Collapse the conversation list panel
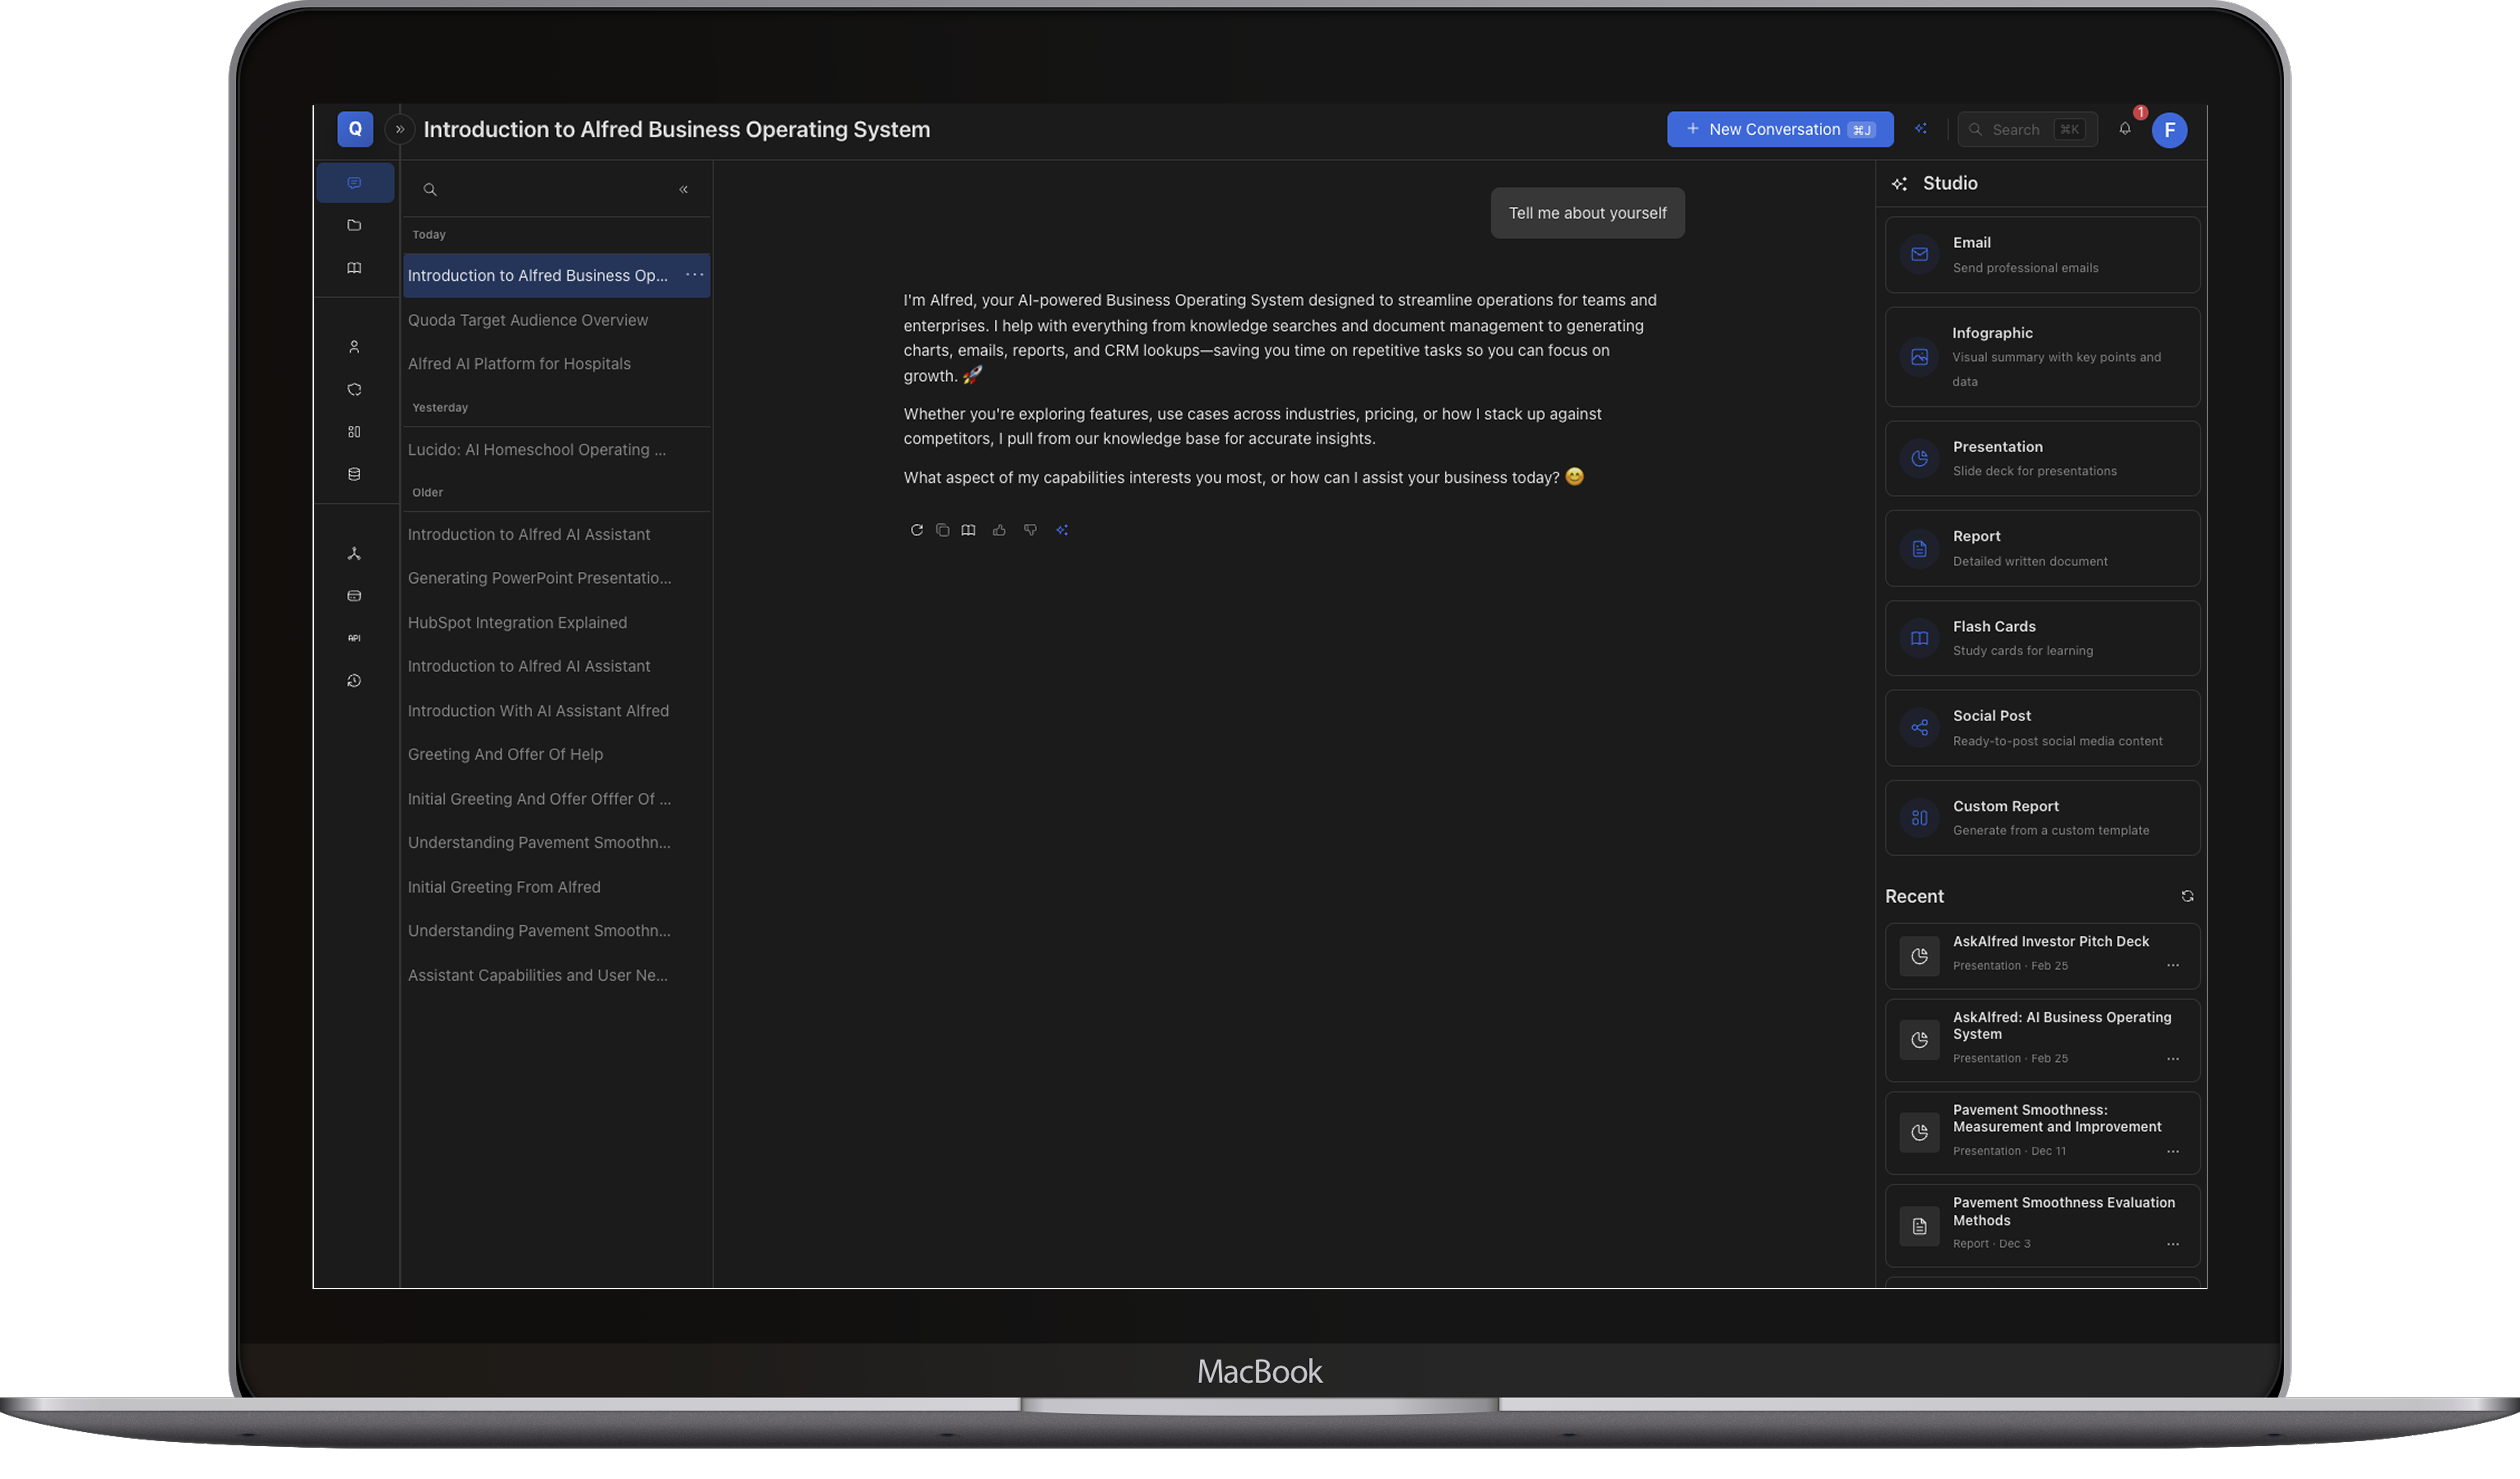Screen dimensions: 2520x1479 click(684, 189)
